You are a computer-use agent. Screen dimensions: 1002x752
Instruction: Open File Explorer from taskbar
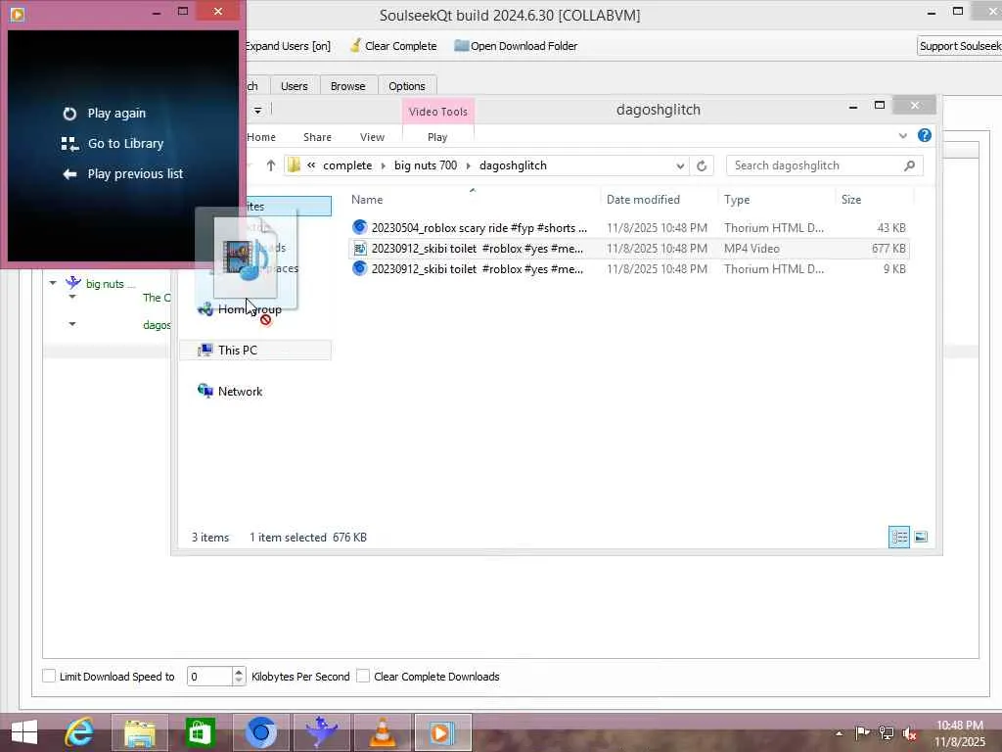click(140, 732)
